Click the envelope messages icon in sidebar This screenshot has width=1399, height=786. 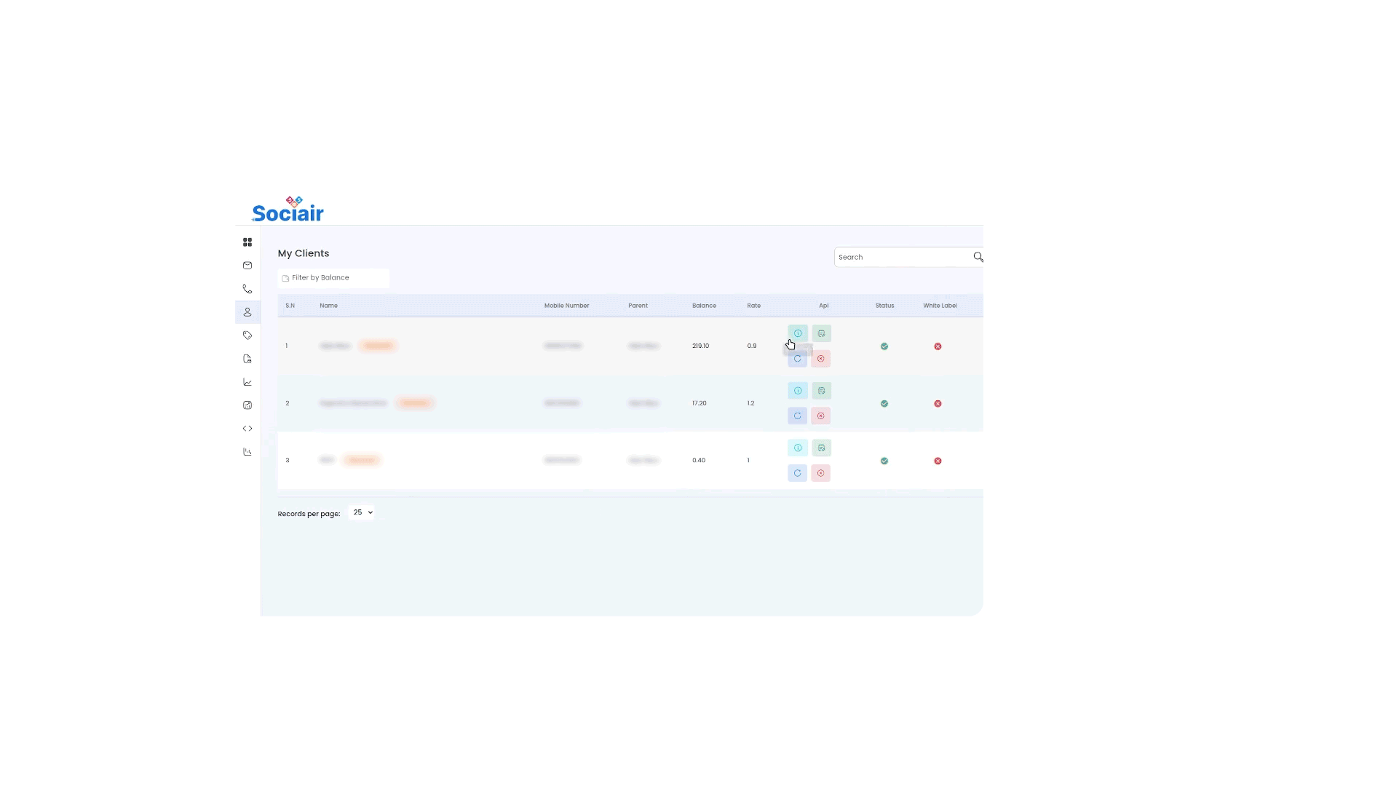point(247,266)
